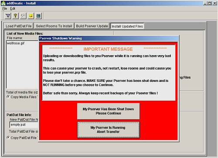Minimize the addOmatic window

tap(205, 3)
